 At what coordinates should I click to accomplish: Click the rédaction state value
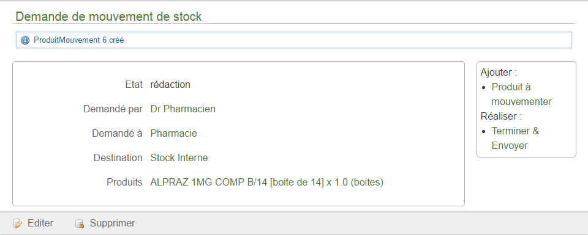(x=170, y=84)
